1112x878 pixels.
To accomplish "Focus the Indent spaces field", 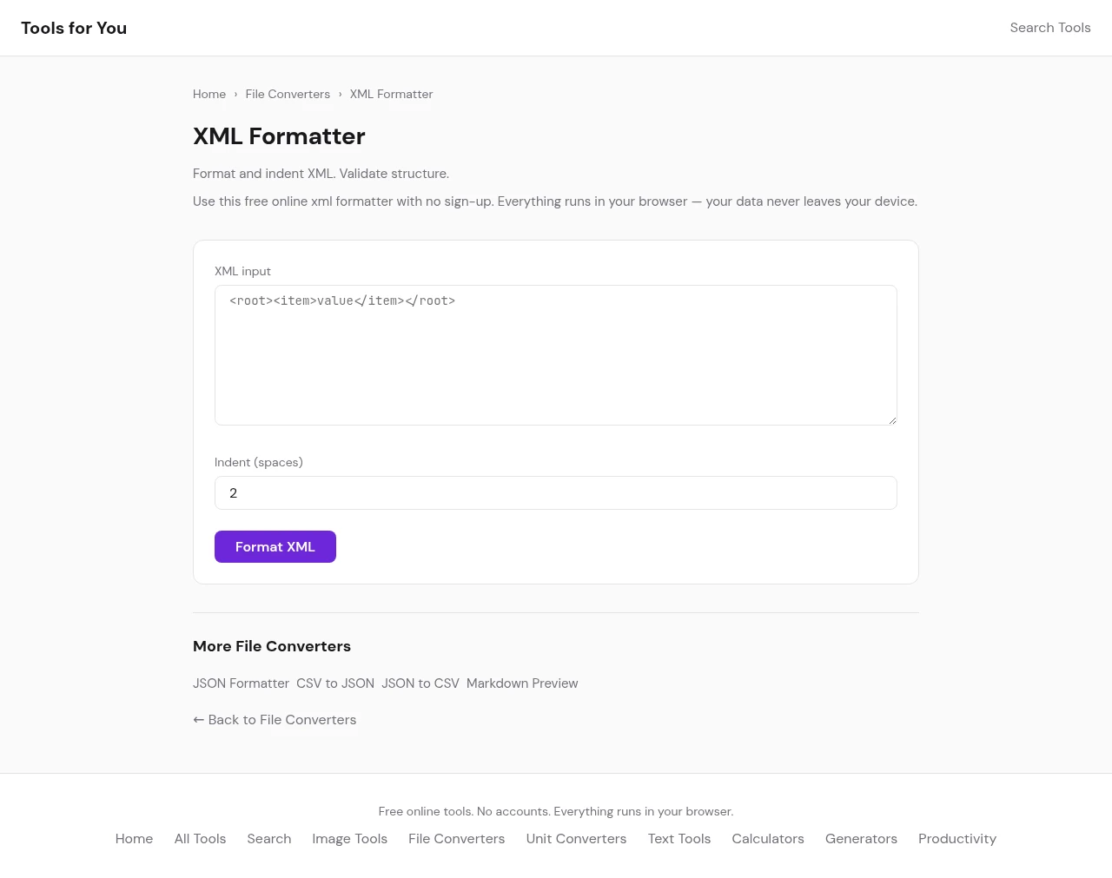I will 556,493.
